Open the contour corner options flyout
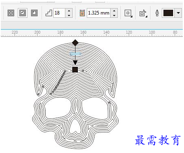Screen dimensions: 184x153 128,13
